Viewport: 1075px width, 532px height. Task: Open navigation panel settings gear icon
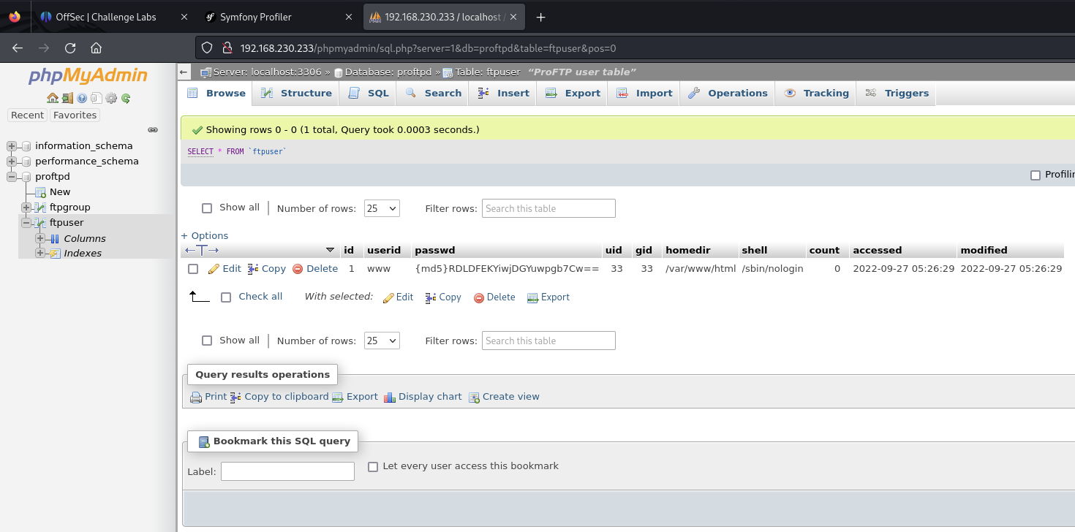pos(111,98)
